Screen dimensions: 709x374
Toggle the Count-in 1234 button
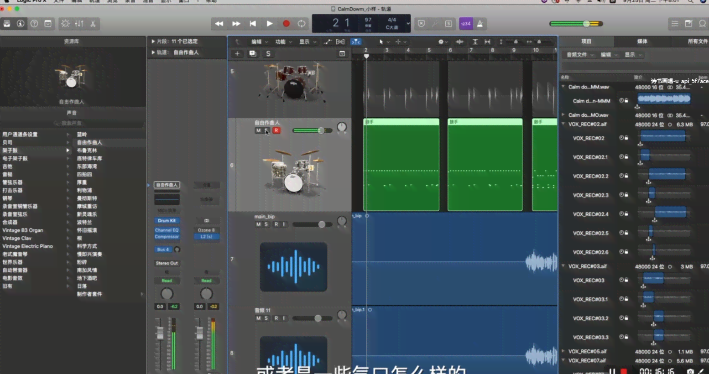coord(465,24)
